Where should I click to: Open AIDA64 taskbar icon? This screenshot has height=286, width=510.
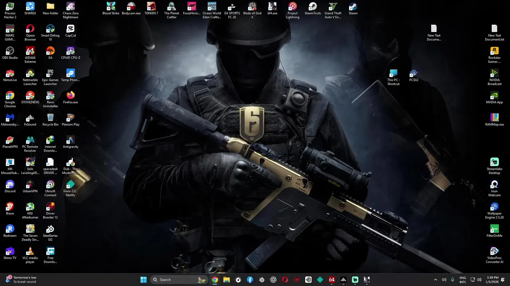[x=331, y=280]
